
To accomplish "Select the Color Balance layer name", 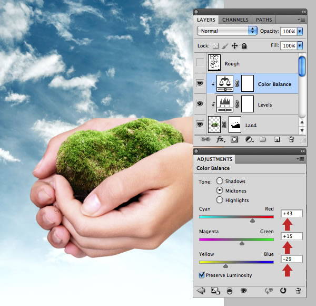I will [274, 84].
